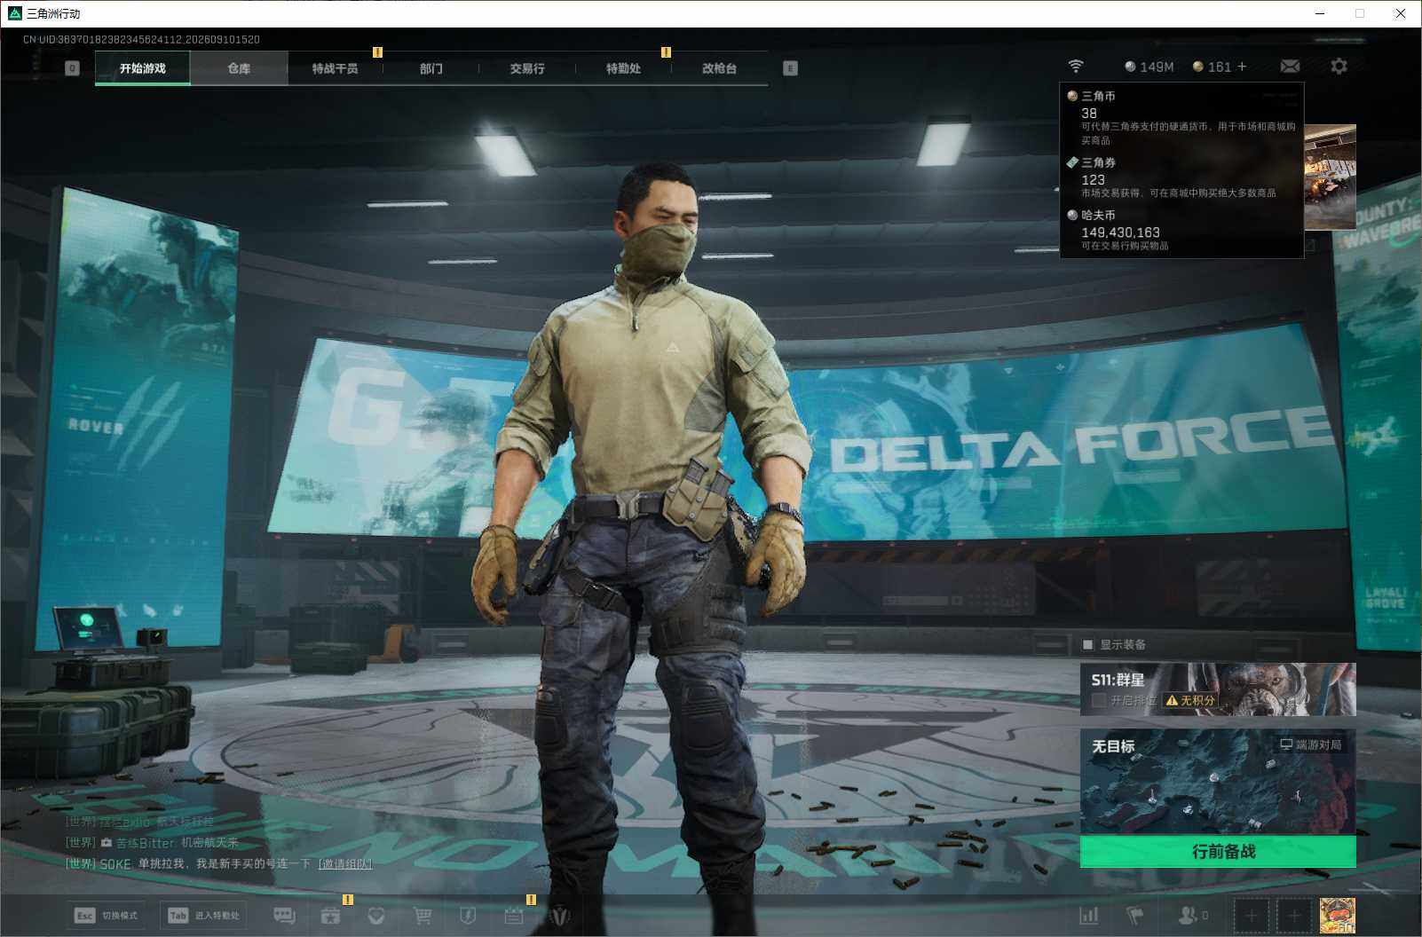Open the bar chart statistics icon
Viewport: 1422px width, 937px height.
pyautogui.click(x=1089, y=915)
